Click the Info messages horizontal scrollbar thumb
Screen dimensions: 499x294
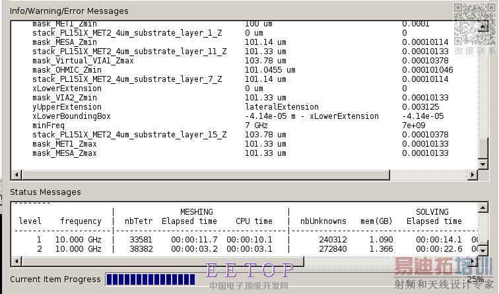[x=205, y=174]
